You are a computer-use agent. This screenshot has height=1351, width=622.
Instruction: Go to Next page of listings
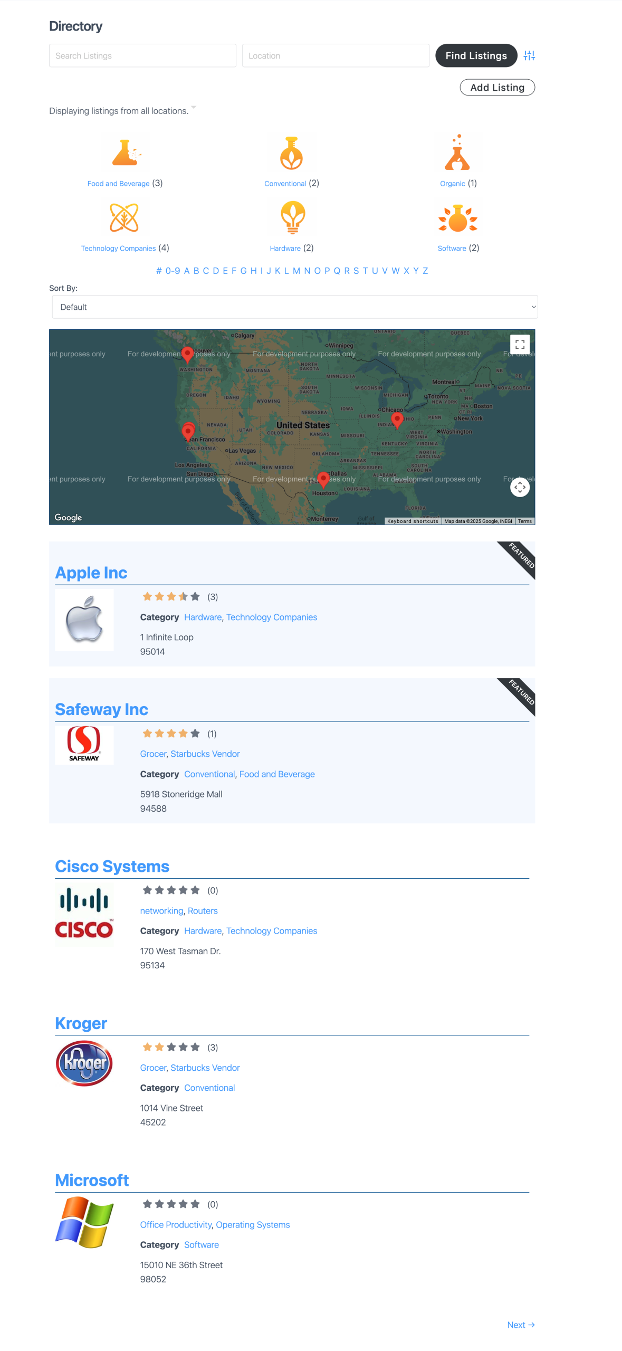520,1325
